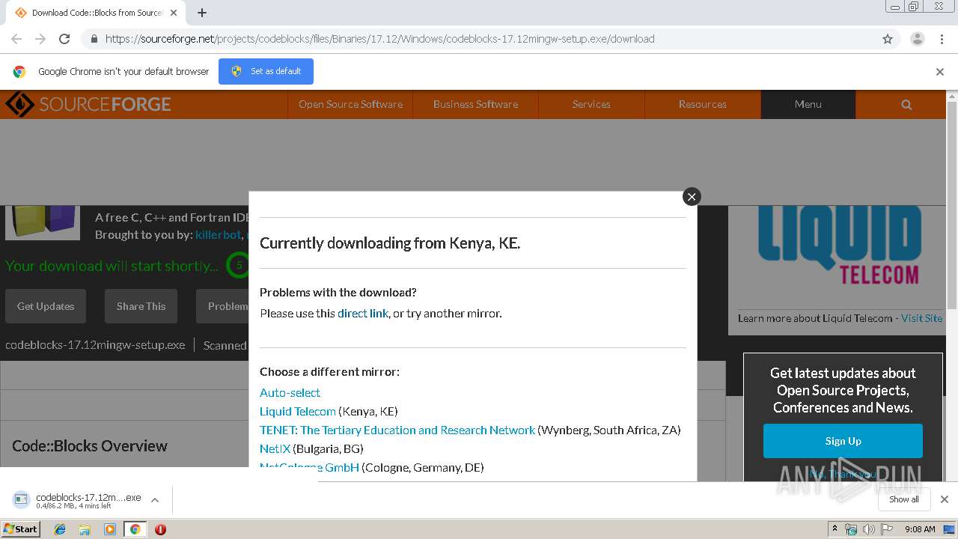Open the Resources menu
The image size is (958, 539).
702,104
